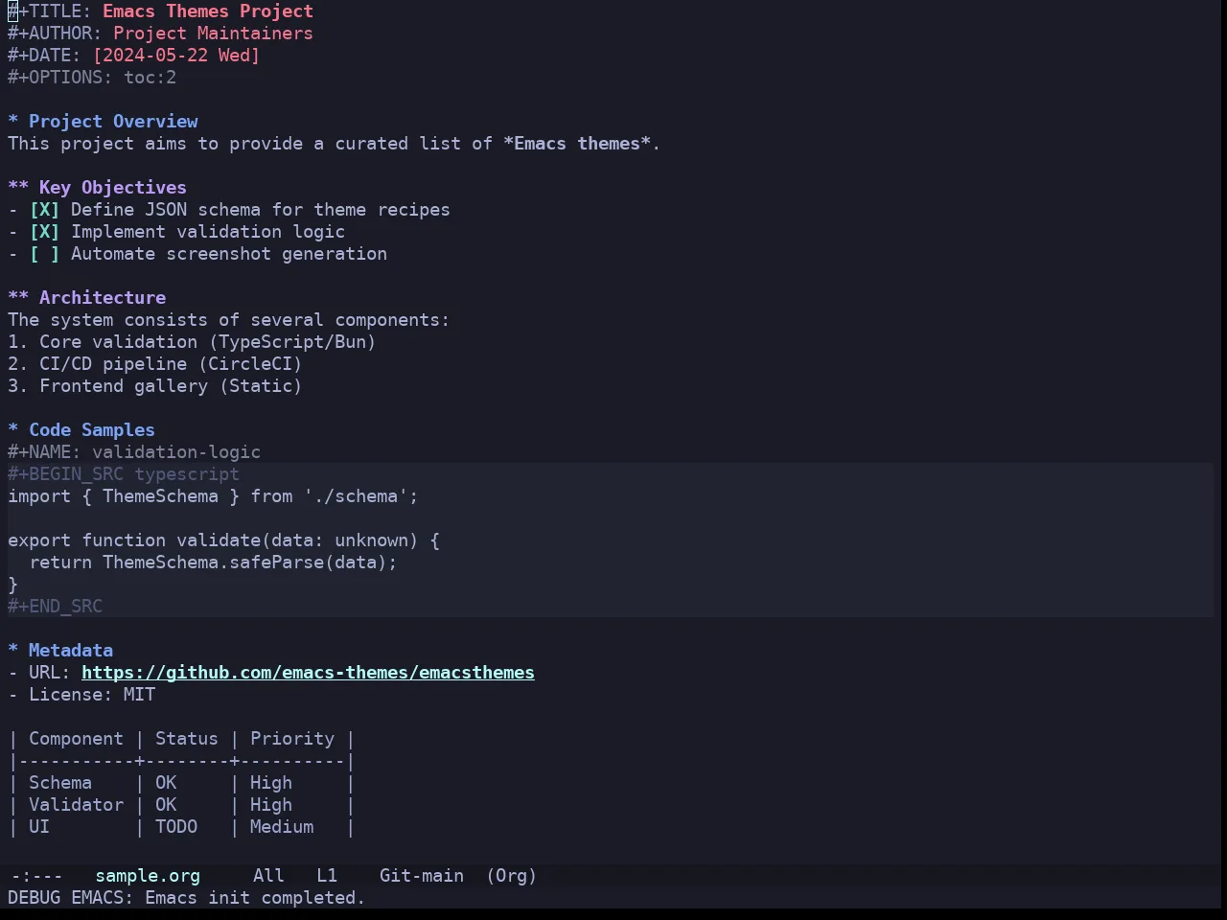The height and width of the screenshot is (920, 1227).
Task: Click the 'export function validate' code line
Action: [x=223, y=540]
